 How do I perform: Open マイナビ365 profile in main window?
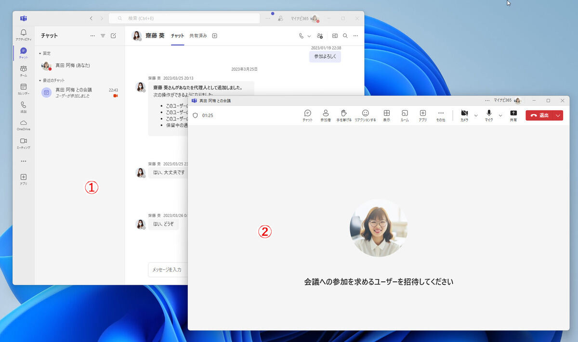pos(305,18)
